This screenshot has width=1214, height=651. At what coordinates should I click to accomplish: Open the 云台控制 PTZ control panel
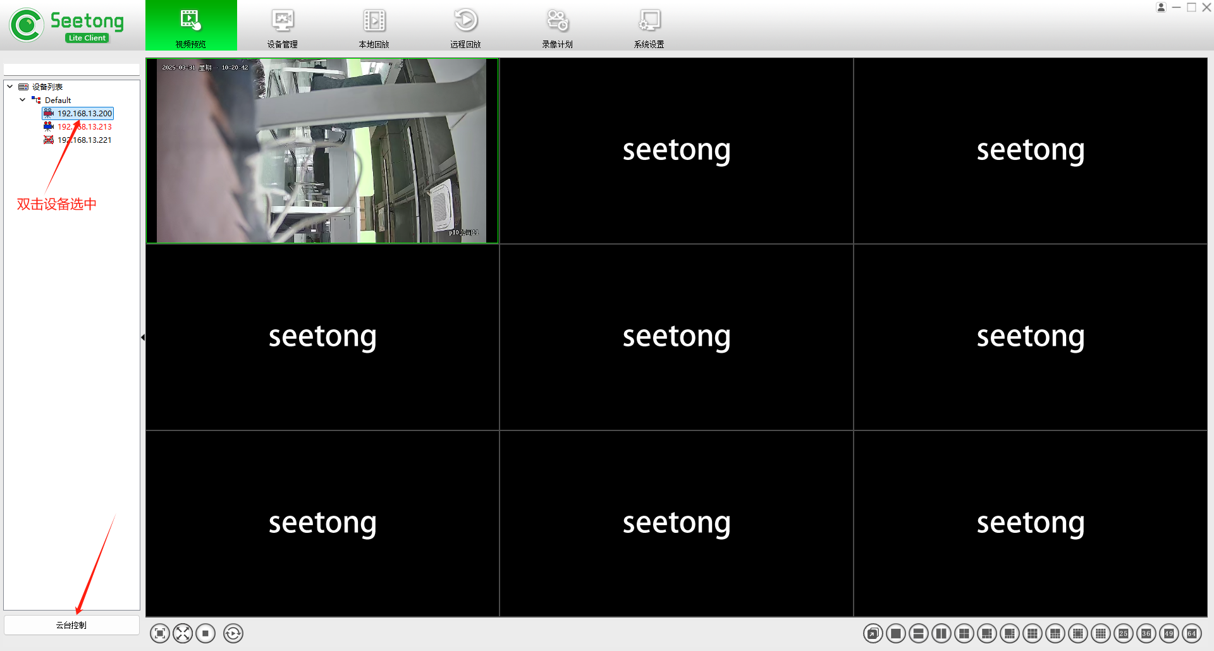pos(71,625)
